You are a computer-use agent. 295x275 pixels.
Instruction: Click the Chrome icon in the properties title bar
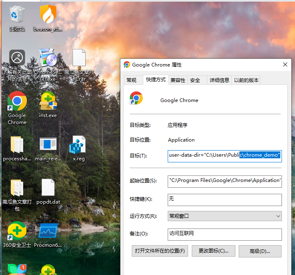127,65
